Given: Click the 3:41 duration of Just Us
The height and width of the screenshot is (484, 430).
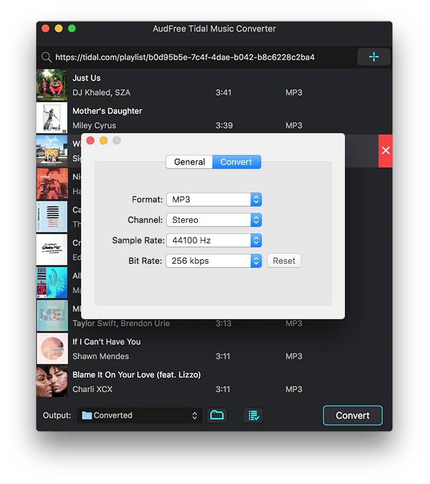Looking at the screenshot, I should click(224, 92).
